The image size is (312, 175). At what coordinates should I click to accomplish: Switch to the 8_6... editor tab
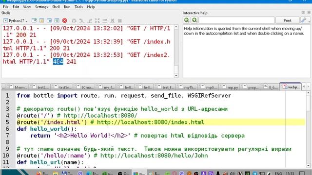(270, 87)
